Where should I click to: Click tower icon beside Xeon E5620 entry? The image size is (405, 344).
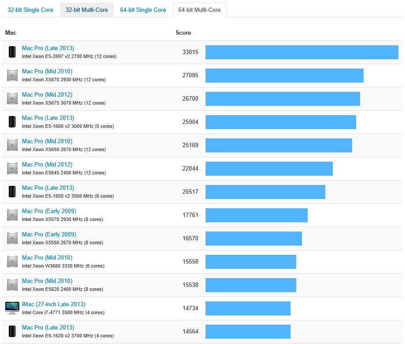click(x=12, y=285)
